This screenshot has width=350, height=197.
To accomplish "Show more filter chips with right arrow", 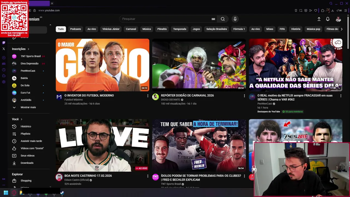I will coord(341,29).
